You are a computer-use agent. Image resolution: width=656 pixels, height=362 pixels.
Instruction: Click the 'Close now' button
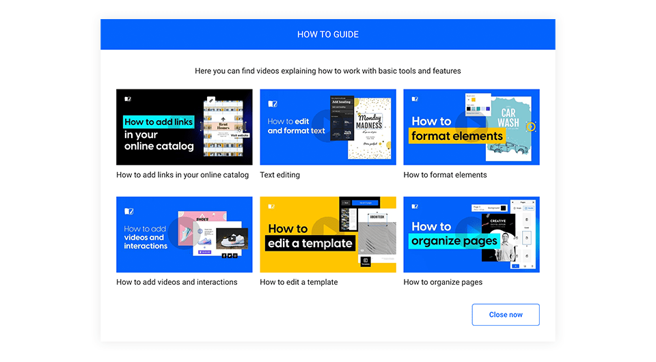(x=506, y=315)
